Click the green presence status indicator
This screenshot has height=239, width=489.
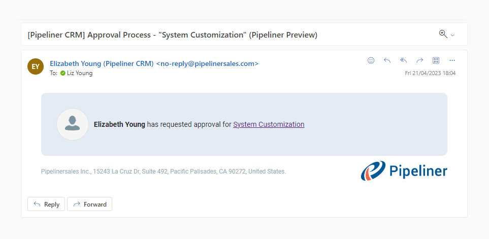tap(63, 73)
